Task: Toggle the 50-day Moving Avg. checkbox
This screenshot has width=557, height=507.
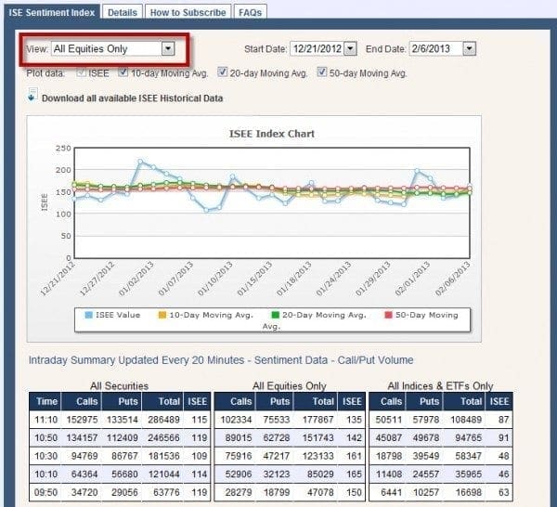Action: [322, 72]
